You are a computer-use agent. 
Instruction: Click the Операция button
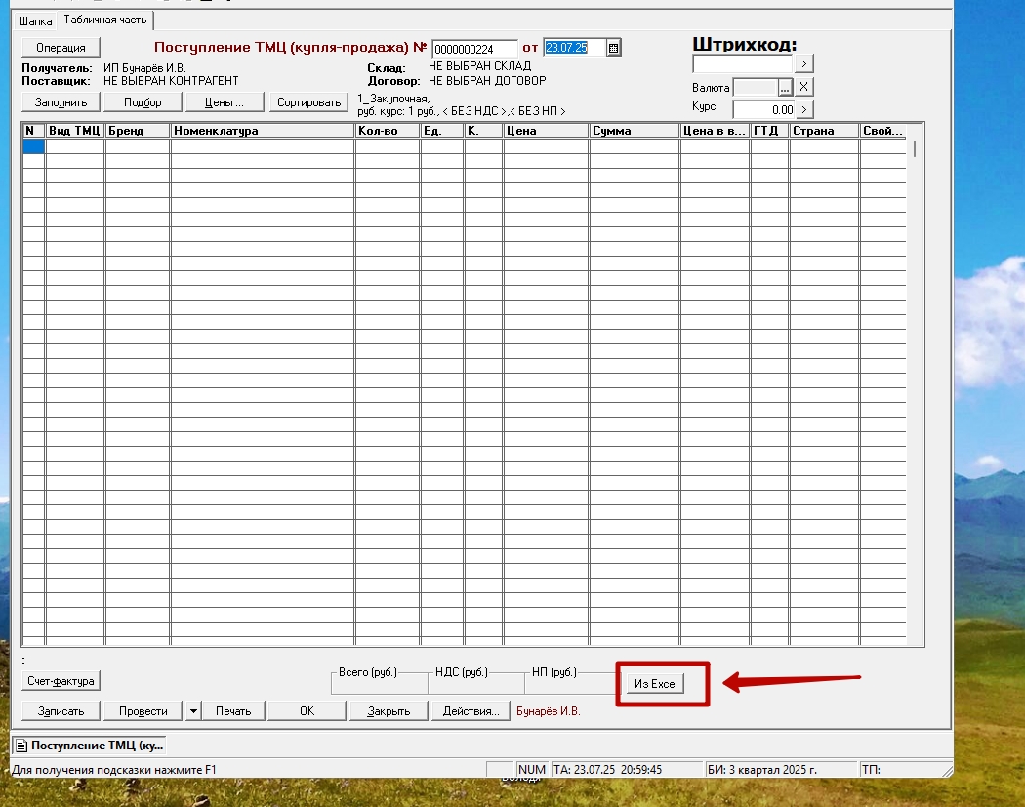61,48
